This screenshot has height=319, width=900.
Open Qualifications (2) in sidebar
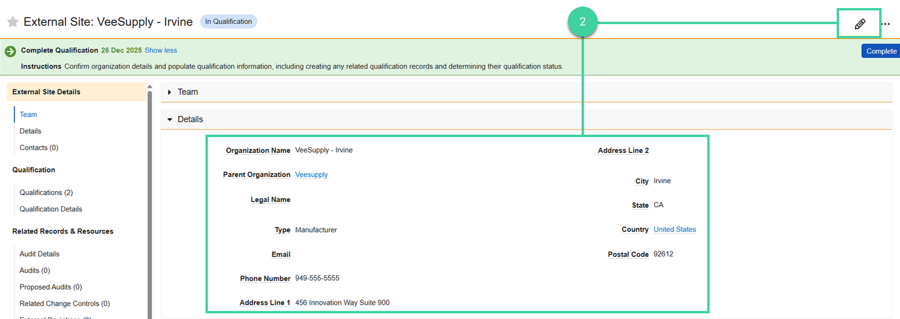click(46, 192)
